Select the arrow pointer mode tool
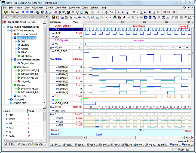196x153 pixels. click(x=71, y=17)
